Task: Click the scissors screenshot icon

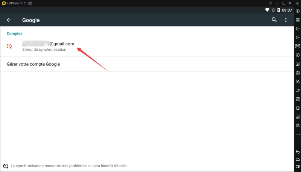Action: [298, 81]
